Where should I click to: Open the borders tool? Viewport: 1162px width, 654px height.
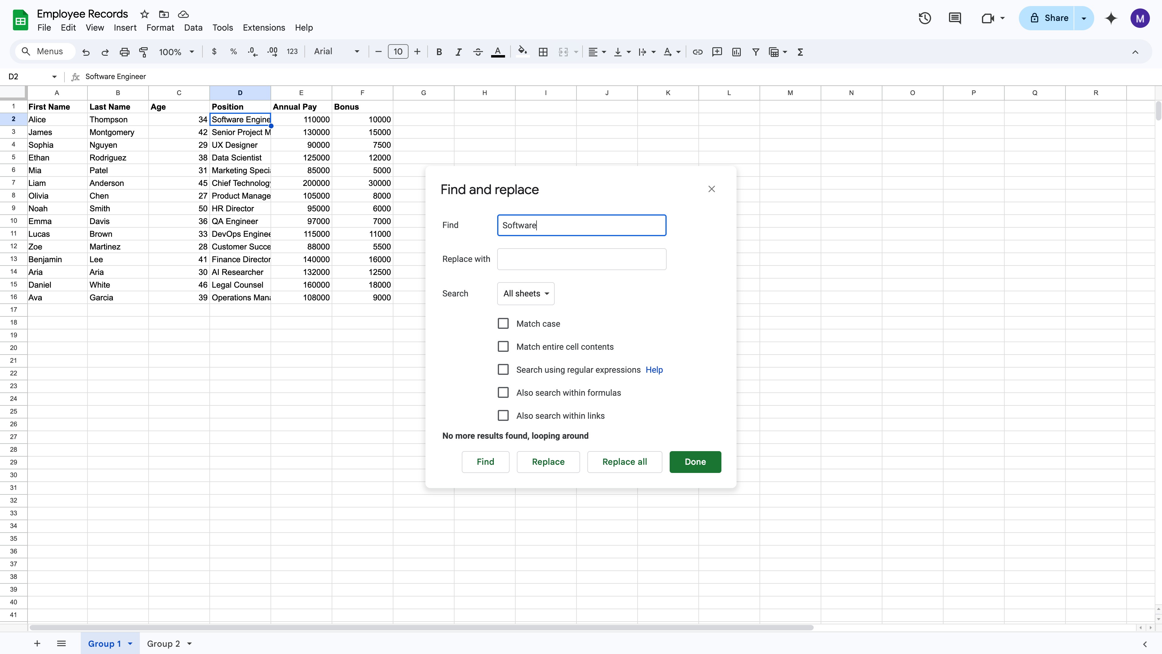(x=543, y=52)
